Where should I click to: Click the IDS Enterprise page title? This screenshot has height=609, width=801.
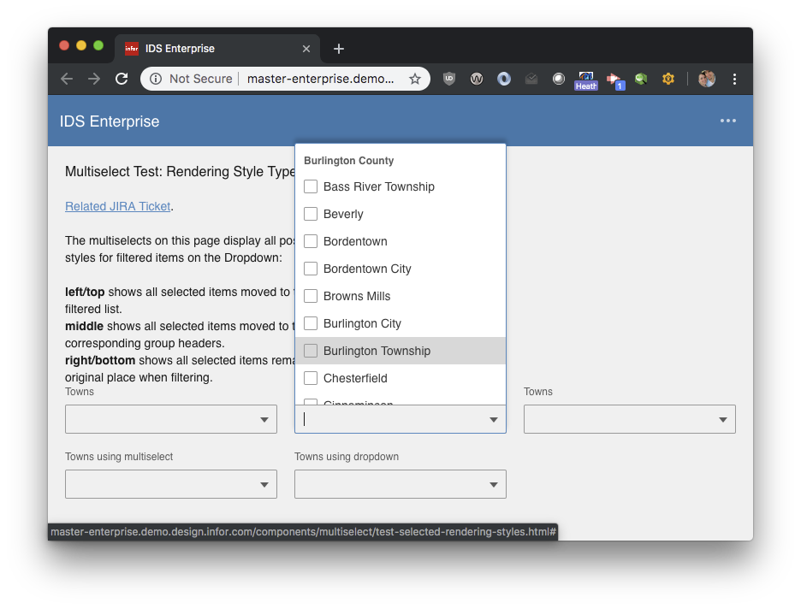pos(110,121)
